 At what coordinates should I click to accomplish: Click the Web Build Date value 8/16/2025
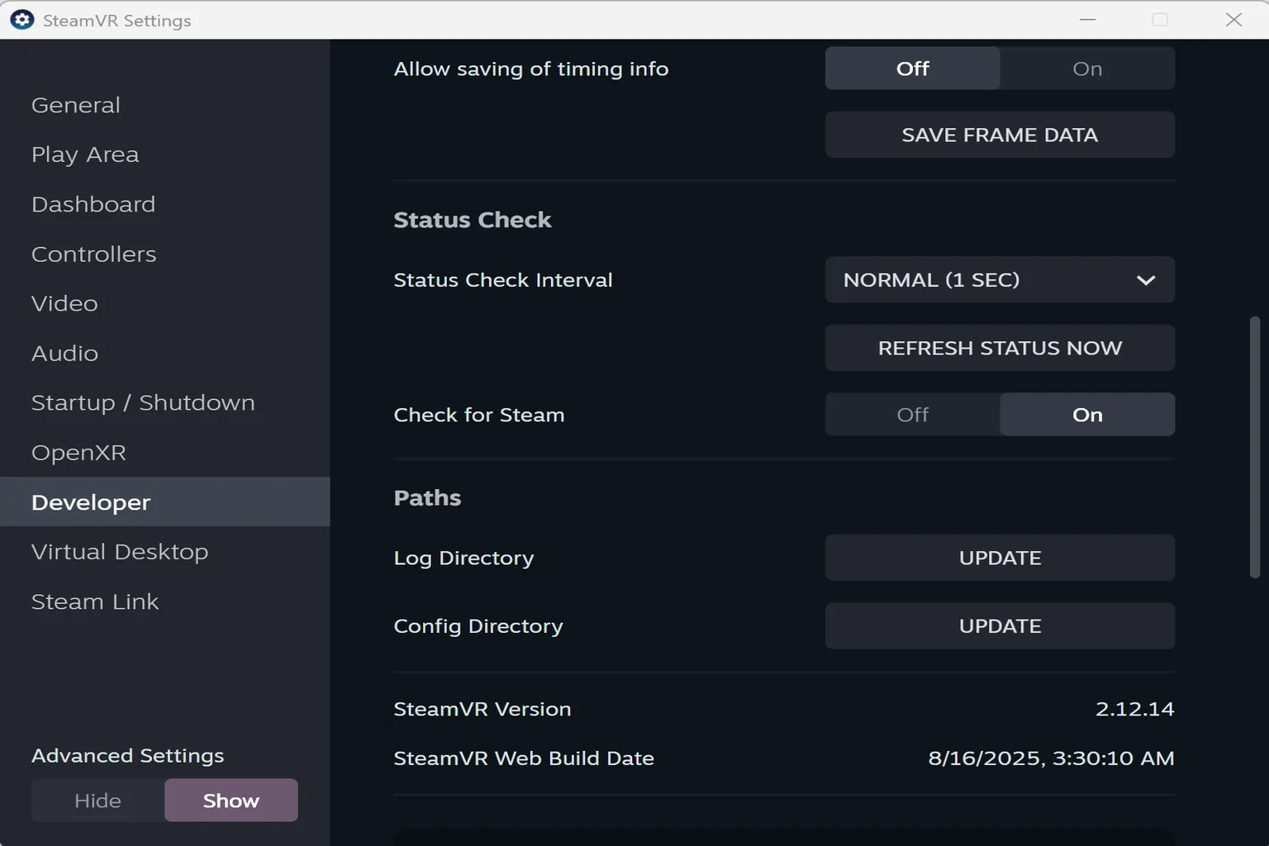coord(1051,758)
